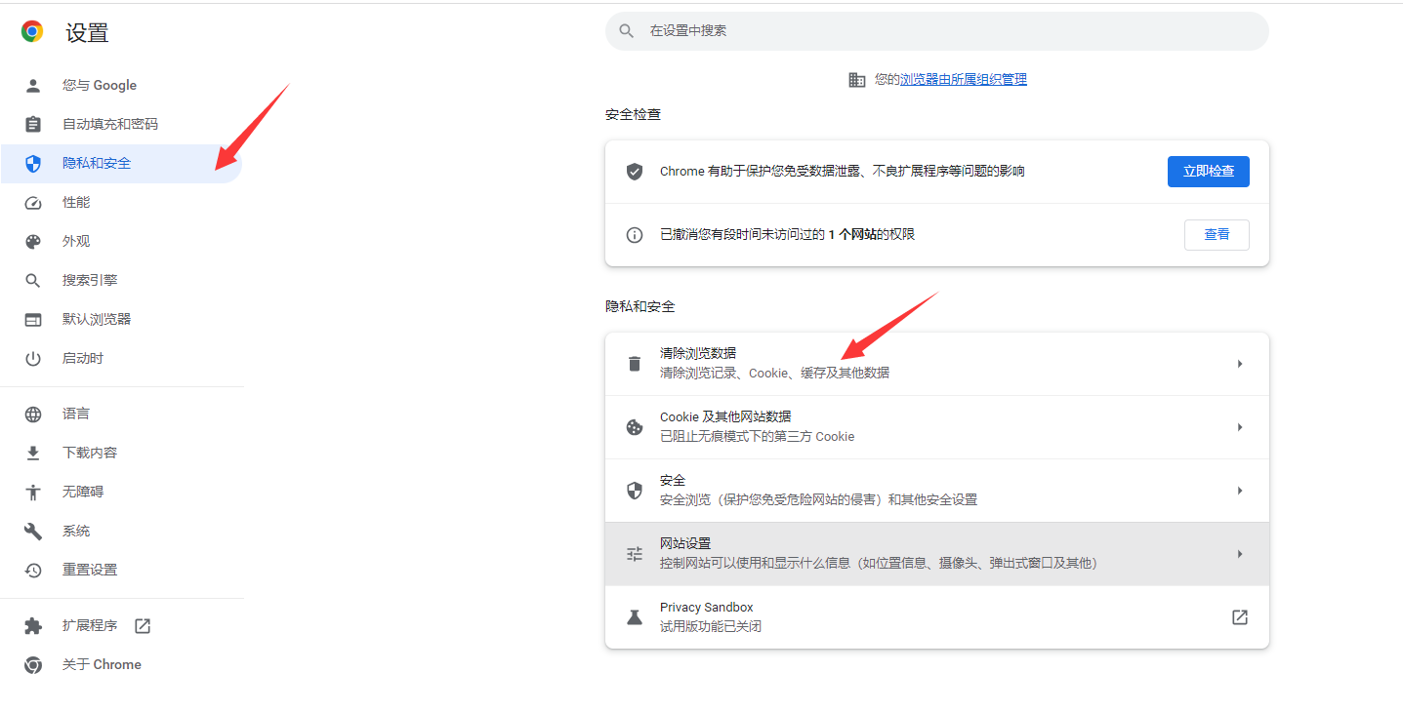Click the clipboard icon for 自动填充和密码
1403x712 pixels.
coord(33,124)
